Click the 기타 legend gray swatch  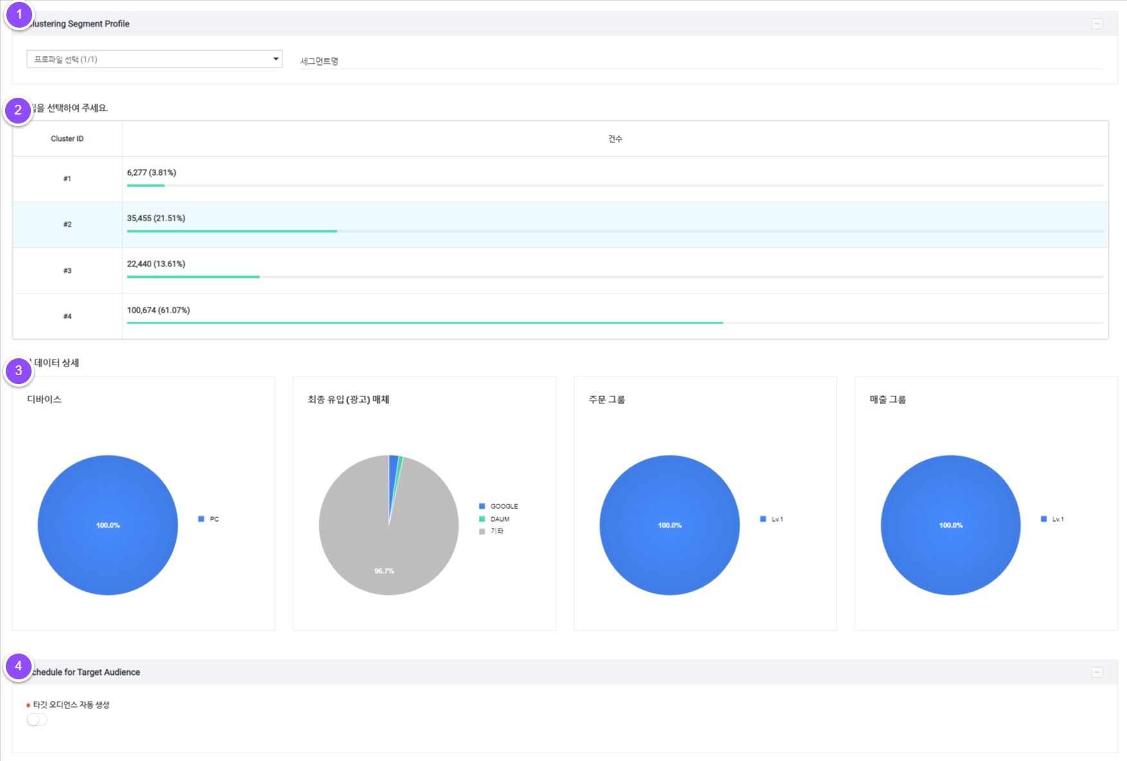tap(482, 531)
